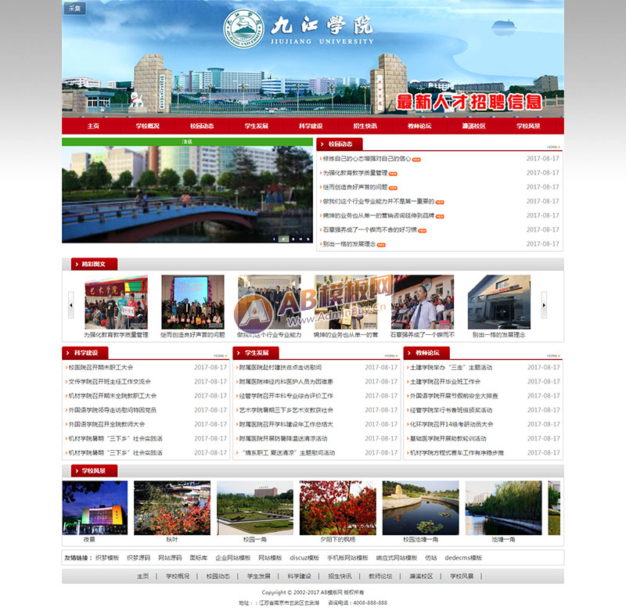Open 学校风景 in the red navigation bar
This screenshot has height=608, width=626.
click(x=528, y=126)
